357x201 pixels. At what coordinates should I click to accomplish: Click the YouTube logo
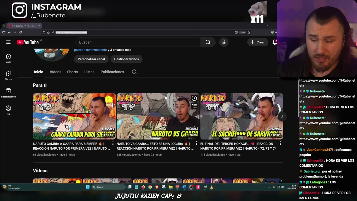pyautogui.click(x=28, y=42)
